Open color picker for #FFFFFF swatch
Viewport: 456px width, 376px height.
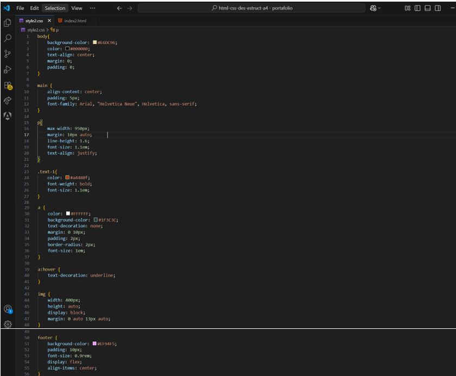click(x=68, y=213)
